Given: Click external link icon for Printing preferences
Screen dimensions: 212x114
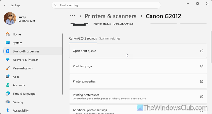Looking at the screenshot, I should click(x=202, y=96).
